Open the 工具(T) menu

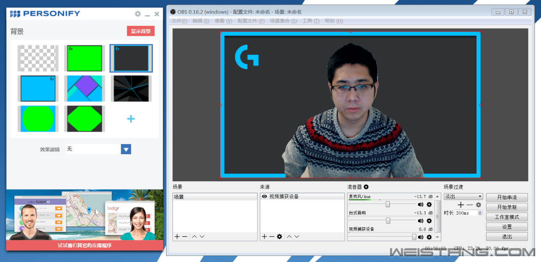311,21
